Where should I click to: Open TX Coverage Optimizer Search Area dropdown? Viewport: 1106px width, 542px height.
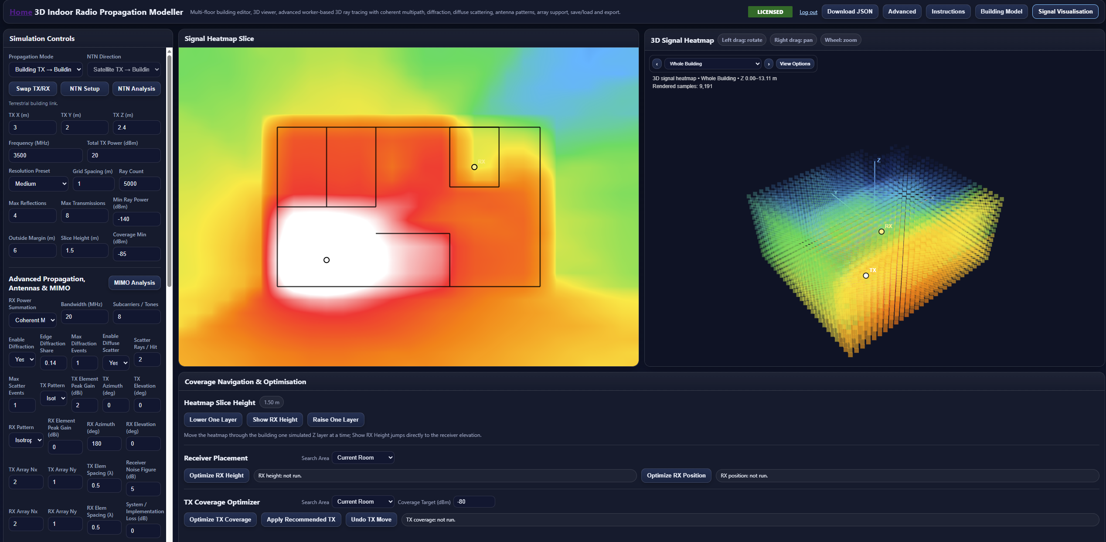(363, 501)
